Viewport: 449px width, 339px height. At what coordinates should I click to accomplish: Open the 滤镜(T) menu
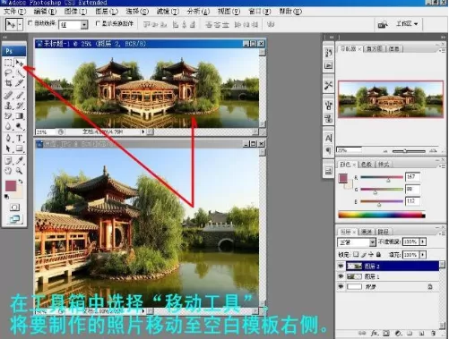click(168, 12)
